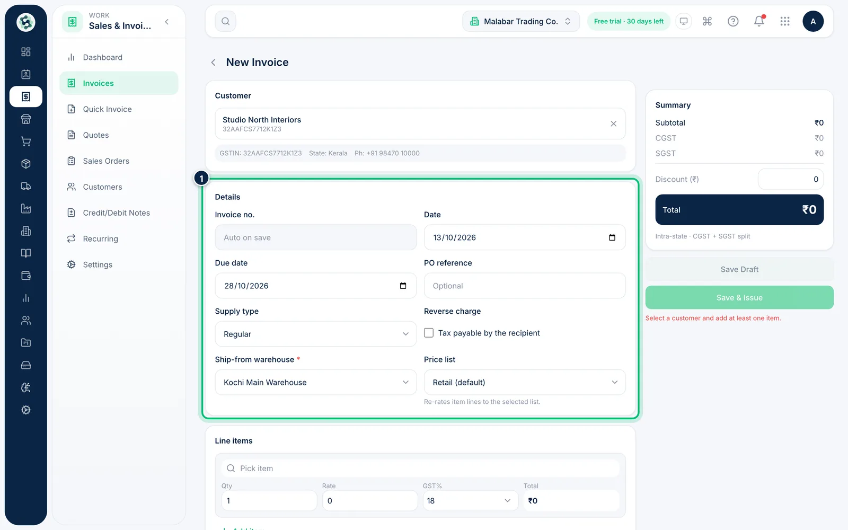Viewport: 848px width, 530px height.
Task: Open the people module icon in left rail
Action: click(x=25, y=320)
